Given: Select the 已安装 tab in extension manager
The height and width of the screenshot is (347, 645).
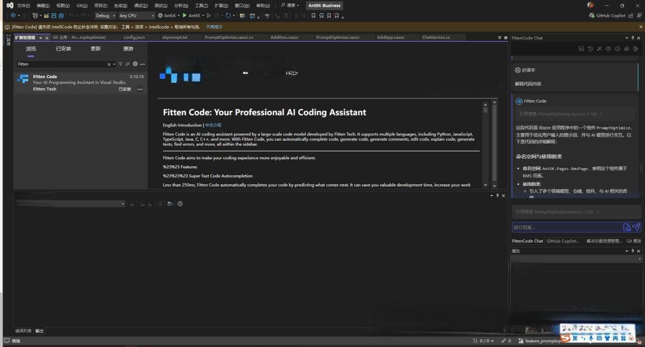Looking at the screenshot, I should (x=63, y=49).
